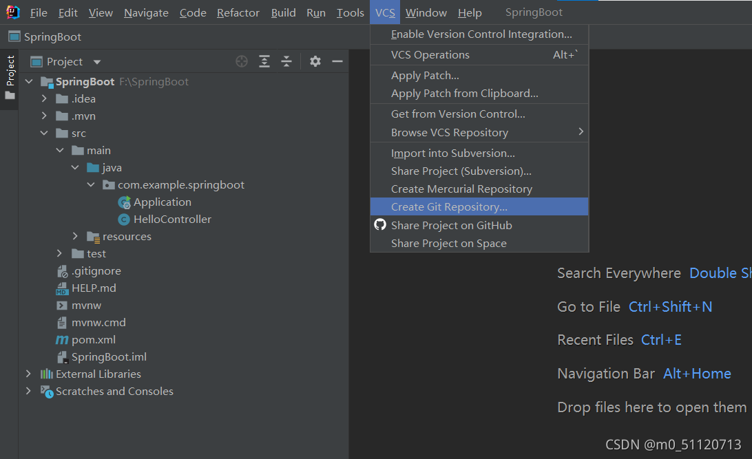Expand Scratches and Consoles node
Image resolution: width=752 pixels, height=459 pixels.
(x=28, y=391)
